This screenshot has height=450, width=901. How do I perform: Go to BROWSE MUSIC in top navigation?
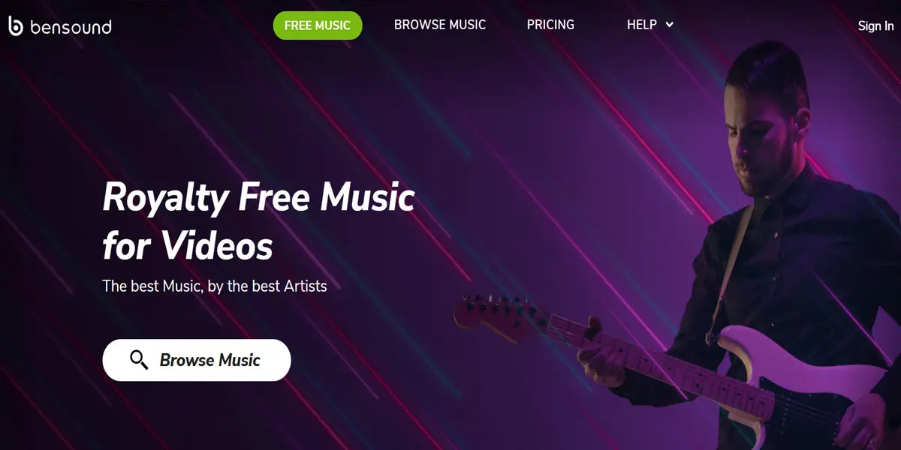440,25
